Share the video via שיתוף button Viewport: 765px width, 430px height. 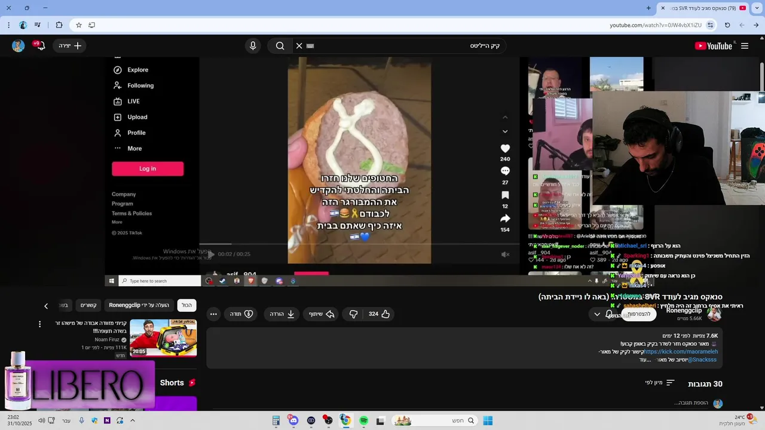[x=322, y=314]
